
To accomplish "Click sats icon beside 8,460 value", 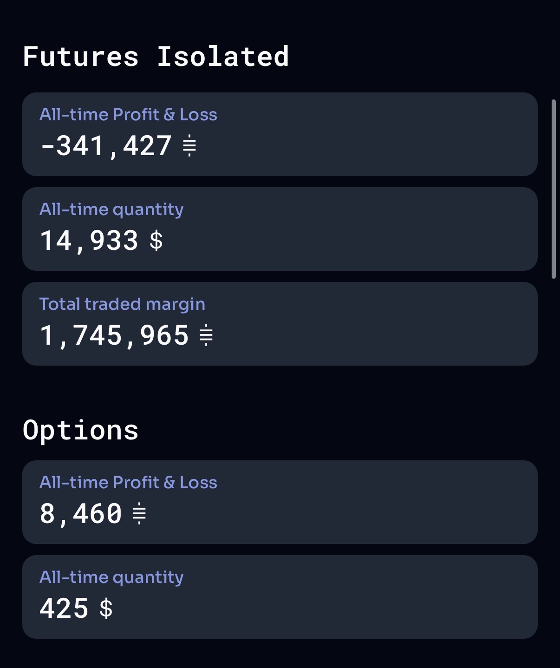I will [x=139, y=514].
